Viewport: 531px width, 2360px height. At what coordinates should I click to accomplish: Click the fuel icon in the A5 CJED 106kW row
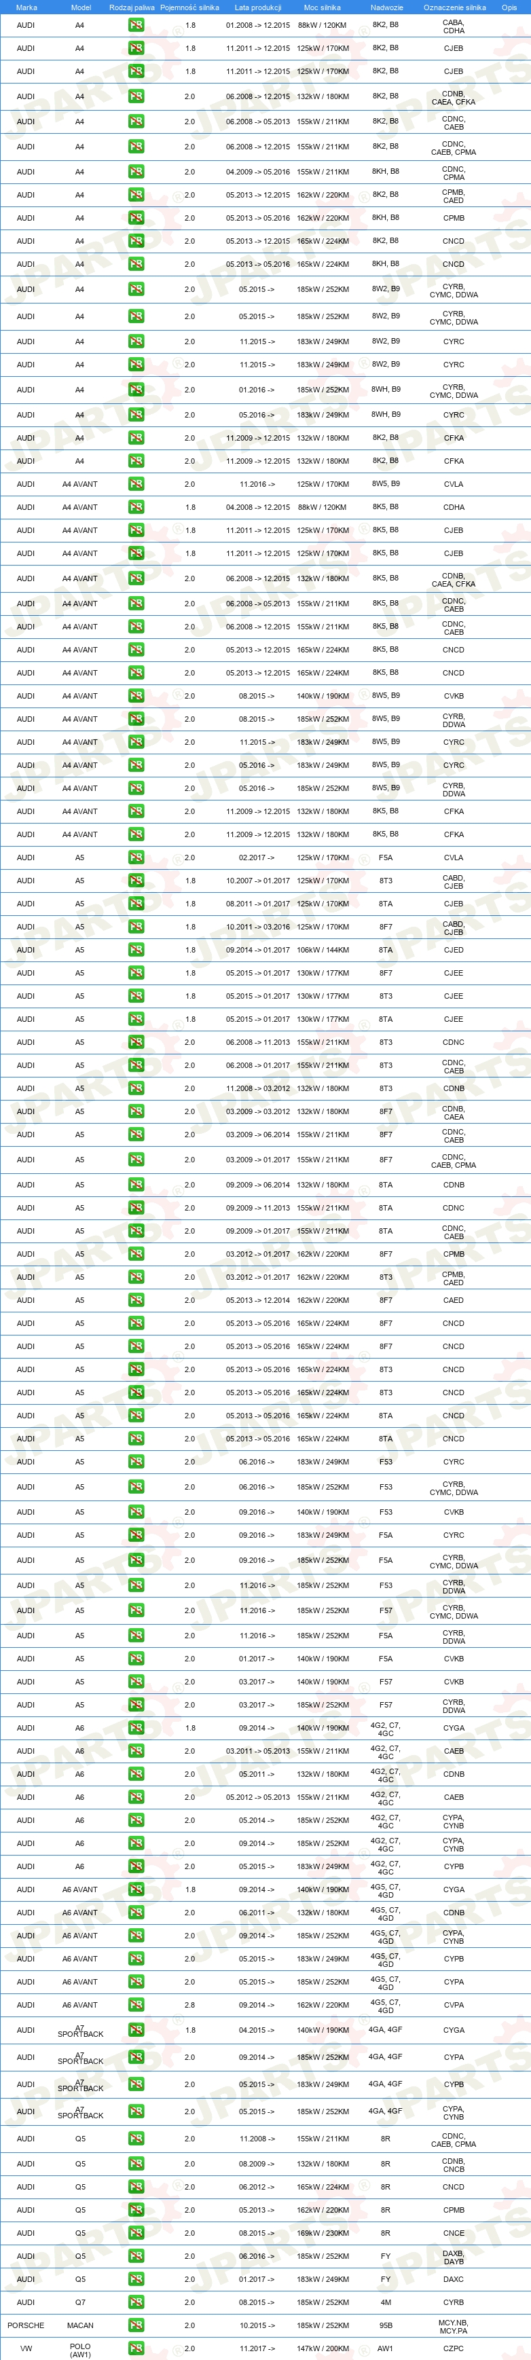136,950
